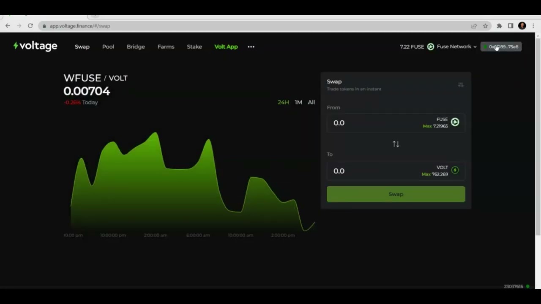Open the three-dot more menu

point(251,46)
